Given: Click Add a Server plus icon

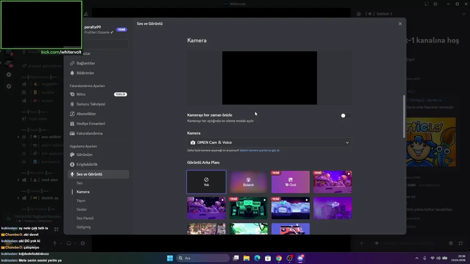Looking at the screenshot, I should click(x=9, y=74).
